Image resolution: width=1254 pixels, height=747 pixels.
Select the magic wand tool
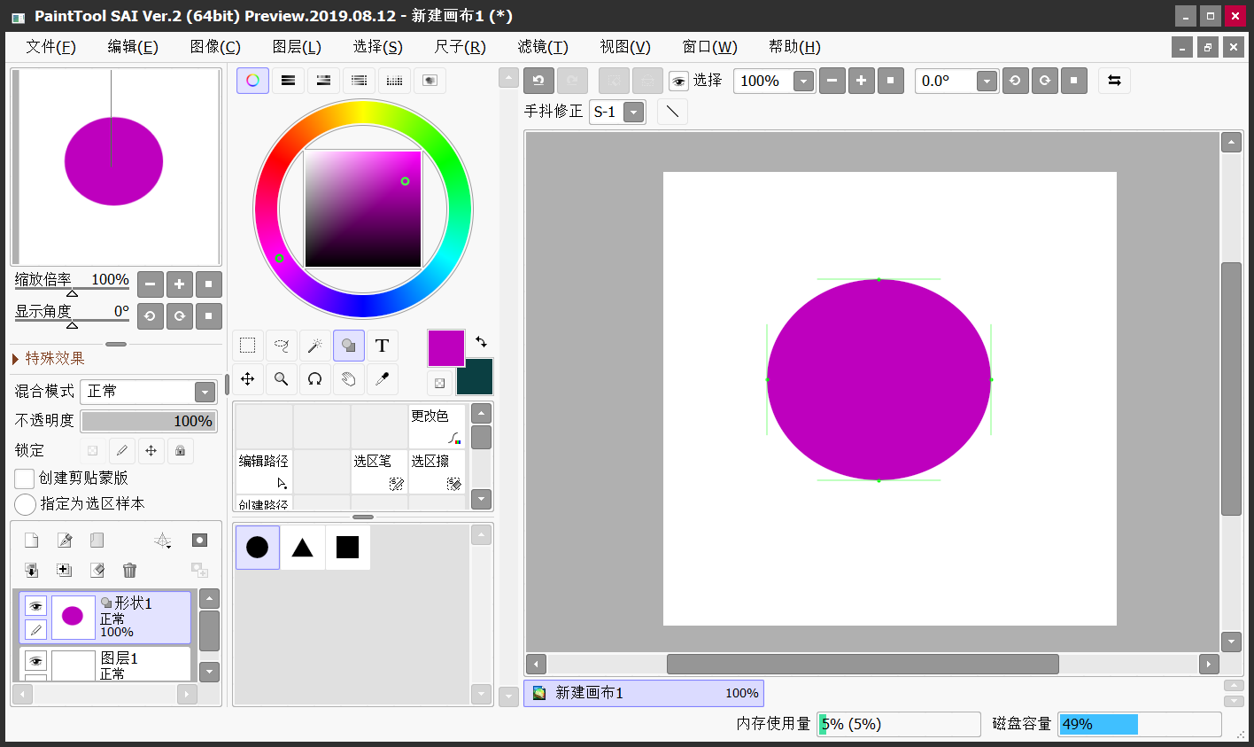click(x=315, y=346)
